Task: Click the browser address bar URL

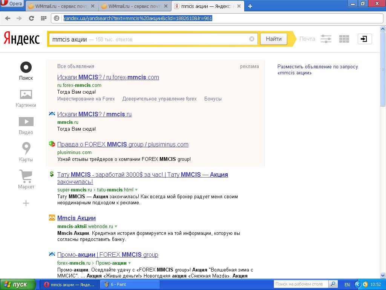Action: 138,18
